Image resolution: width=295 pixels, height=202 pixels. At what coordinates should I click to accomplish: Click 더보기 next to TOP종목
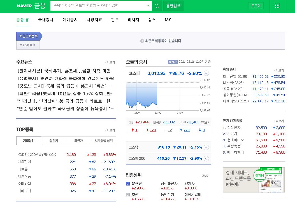(x=110, y=130)
